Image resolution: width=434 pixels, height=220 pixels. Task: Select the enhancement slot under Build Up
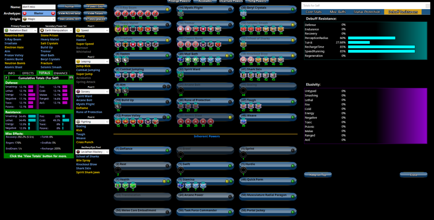pyautogui.click(x=118, y=106)
